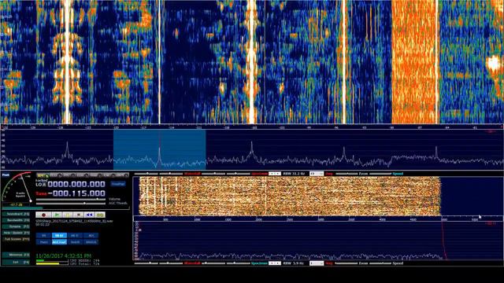Select AM demodulation mode
Screen dimensions: 504x283
pos(43,175)
